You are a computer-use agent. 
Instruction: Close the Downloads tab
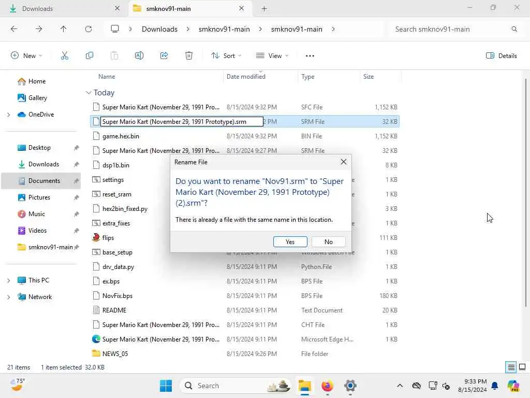pyautogui.click(x=117, y=8)
